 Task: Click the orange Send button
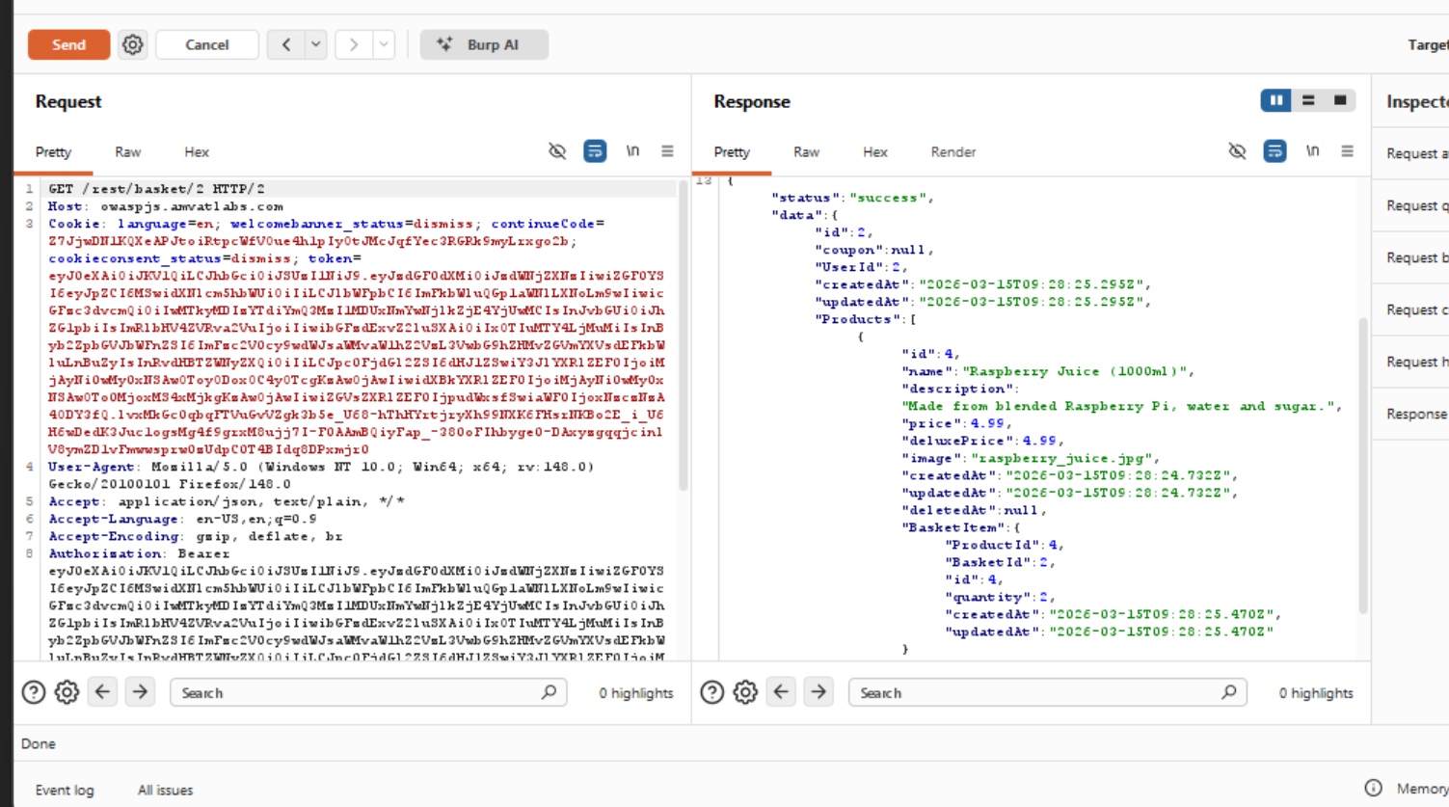(x=68, y=44)
